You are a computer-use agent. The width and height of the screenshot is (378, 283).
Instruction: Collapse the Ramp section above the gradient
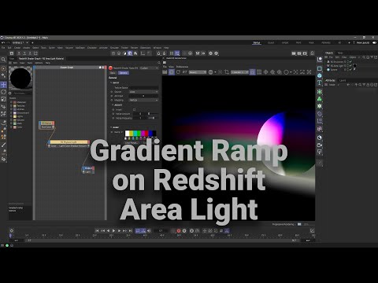pyautogui.click(x=111, y=127)
